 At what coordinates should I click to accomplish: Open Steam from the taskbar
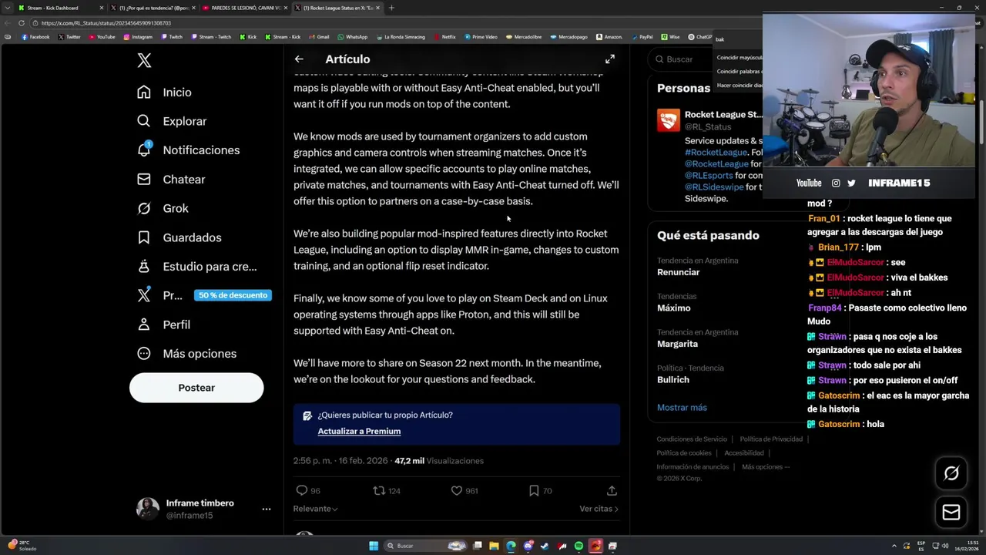point(545,546)
